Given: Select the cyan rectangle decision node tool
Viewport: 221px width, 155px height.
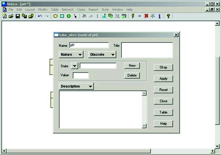Looking at the screenshot, I should (62, 16).
